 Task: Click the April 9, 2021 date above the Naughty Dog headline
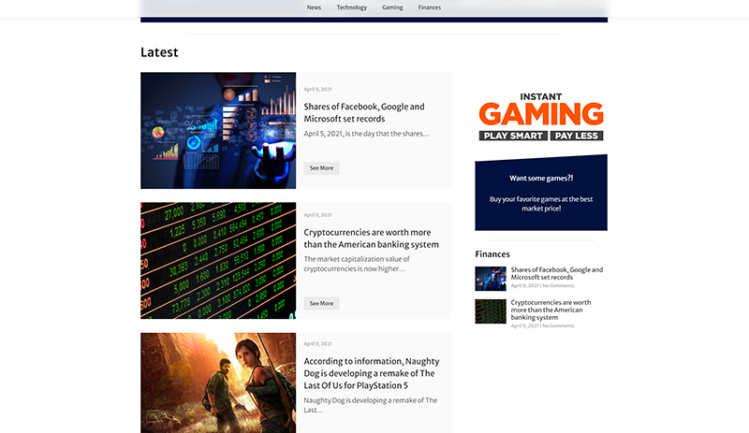317,344
